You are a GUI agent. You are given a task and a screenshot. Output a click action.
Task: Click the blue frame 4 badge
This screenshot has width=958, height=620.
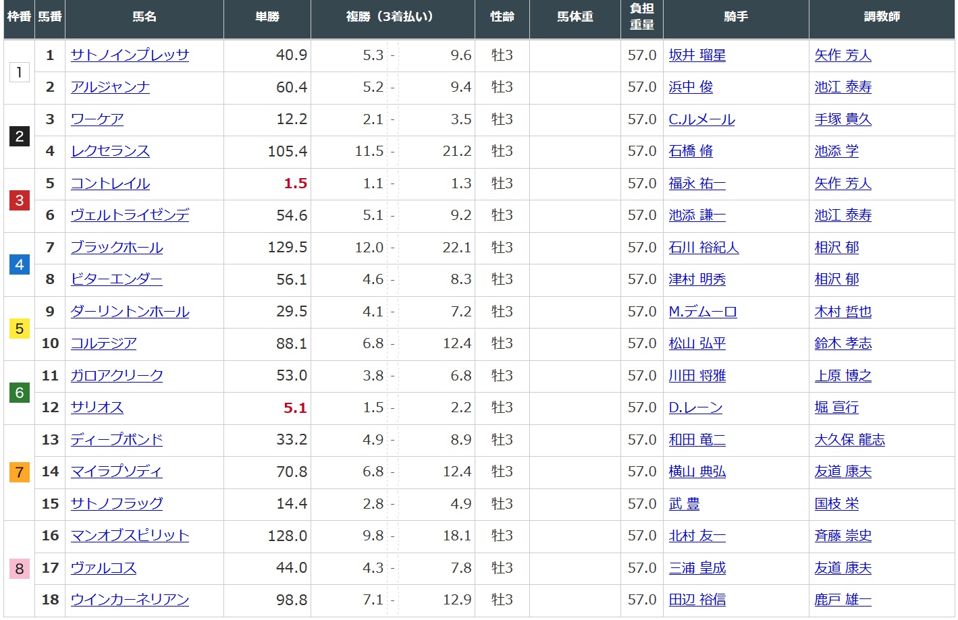[19, 264]
